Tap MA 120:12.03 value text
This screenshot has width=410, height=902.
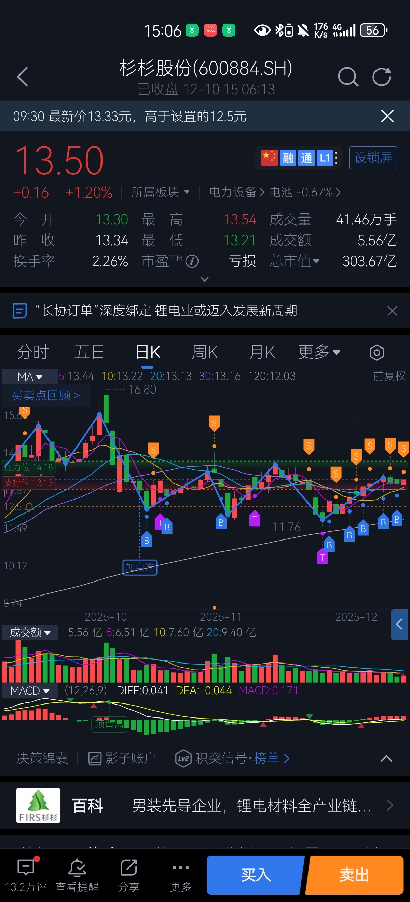pyautogui.click(x=272, y=376)
